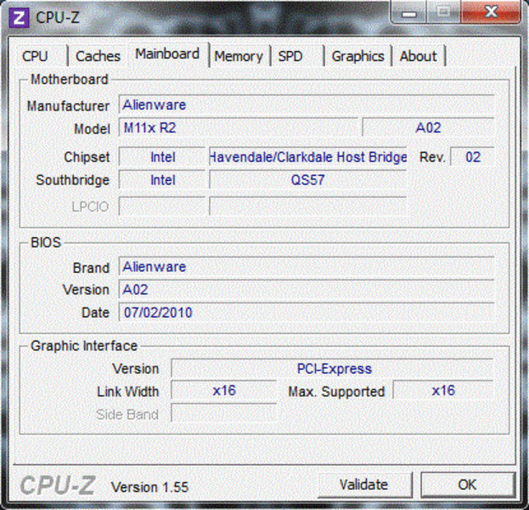Click the OK button
Viewport: 529px width, 510px height.
pyautogui.click(x=468, y=484)
